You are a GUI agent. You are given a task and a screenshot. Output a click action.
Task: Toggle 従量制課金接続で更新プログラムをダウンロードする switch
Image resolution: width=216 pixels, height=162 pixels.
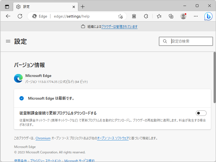click(x=201, y=113)
